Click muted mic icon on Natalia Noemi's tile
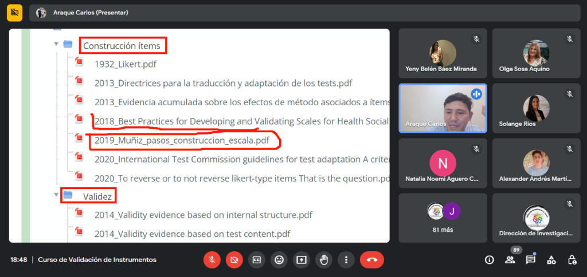Image resolution: width=587 pixels, height=277 pixels. click(476, 149)
